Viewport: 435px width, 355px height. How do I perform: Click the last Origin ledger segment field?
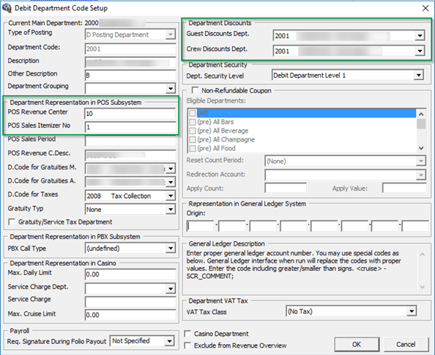point(415,226)
